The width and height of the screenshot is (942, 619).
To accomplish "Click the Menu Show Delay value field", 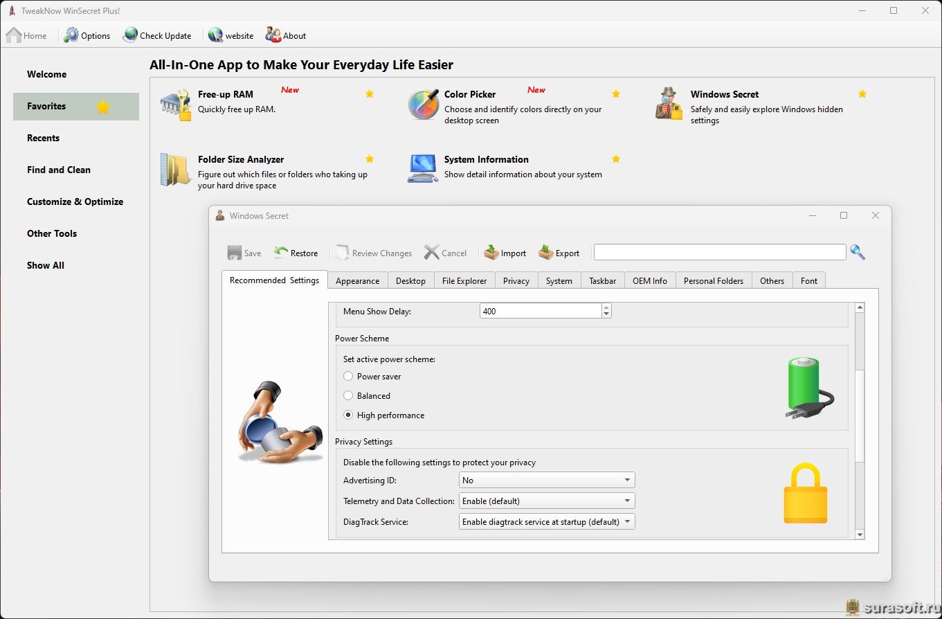I will [541, 312].
